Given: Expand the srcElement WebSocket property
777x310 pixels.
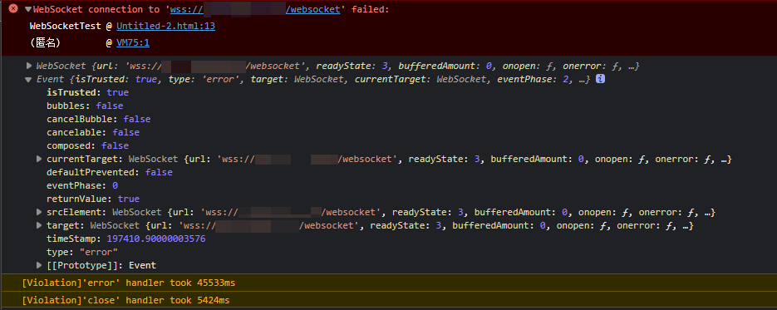Looking at the screenshot, I should coord(39,212).
